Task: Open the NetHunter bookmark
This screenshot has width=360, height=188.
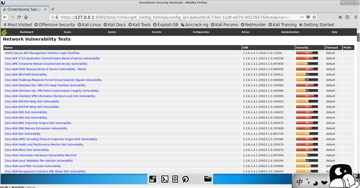Action: (253, 25)
